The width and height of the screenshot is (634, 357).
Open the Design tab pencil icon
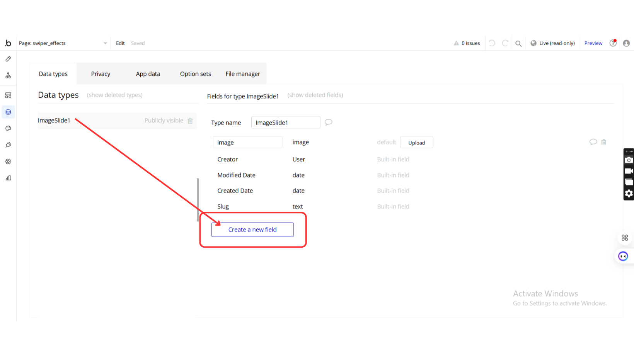(x=8, y=59)
